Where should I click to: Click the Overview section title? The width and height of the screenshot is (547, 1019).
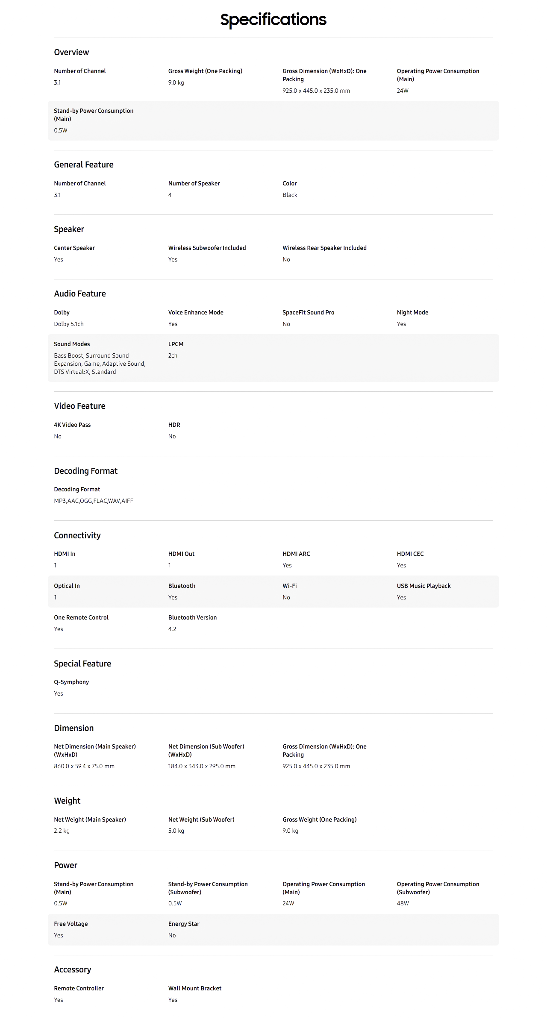click(71, 52)
